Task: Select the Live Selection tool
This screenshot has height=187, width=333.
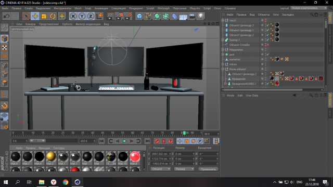Action: 26,16
